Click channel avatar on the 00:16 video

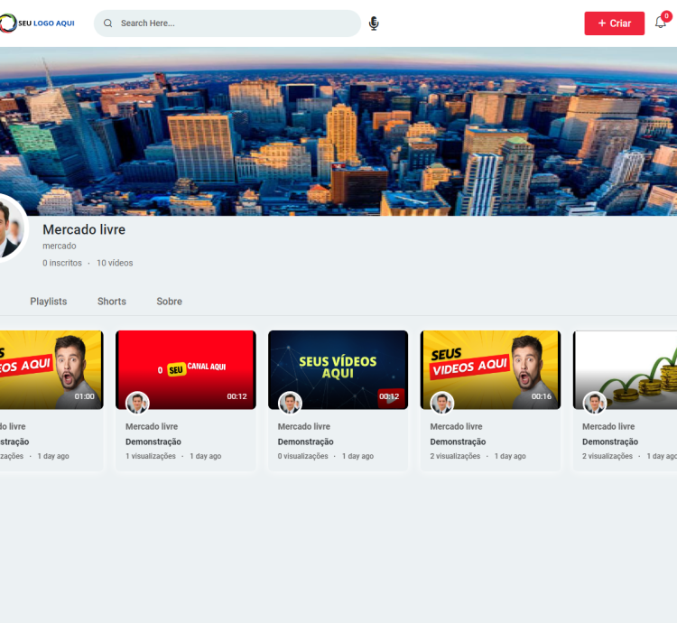442,403
